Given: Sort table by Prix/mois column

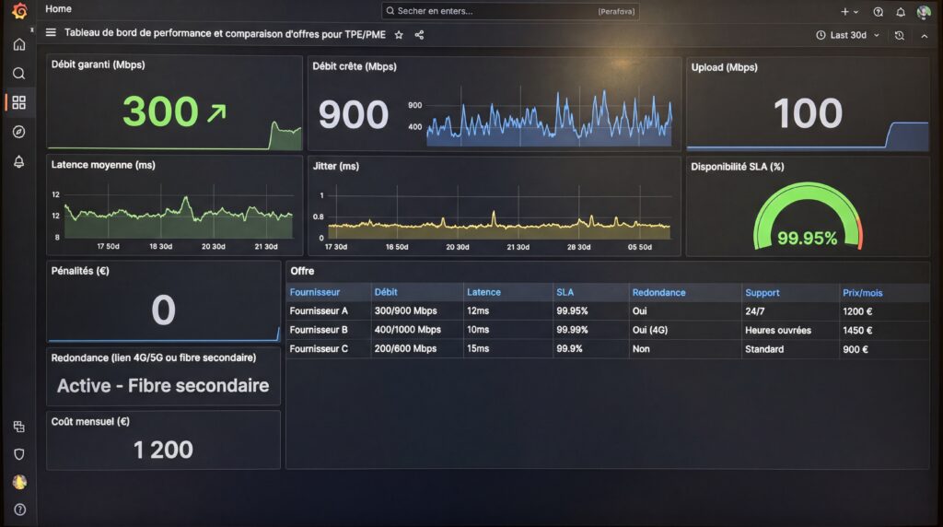Looking at the screenshot, I should tap(862, 293).
